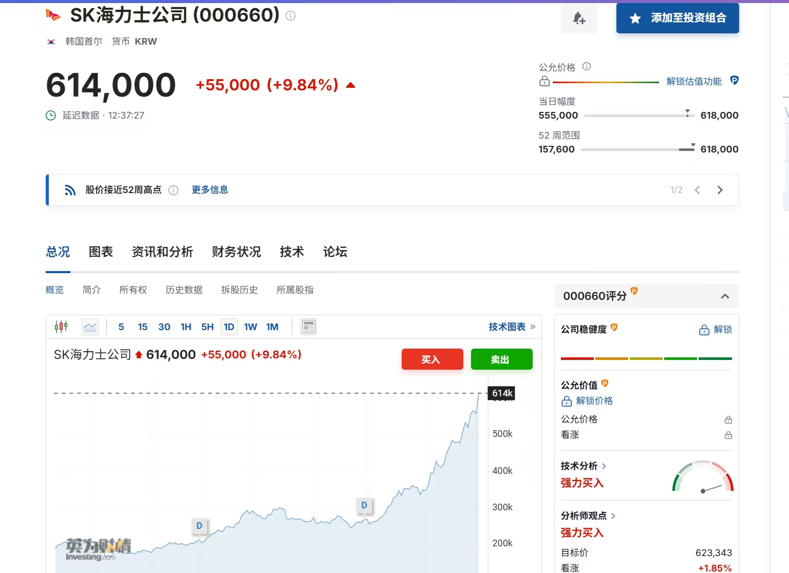Open the 技术 tab
Screen dimensions: 789x573
pyautogui.click(x=292, y=252)
